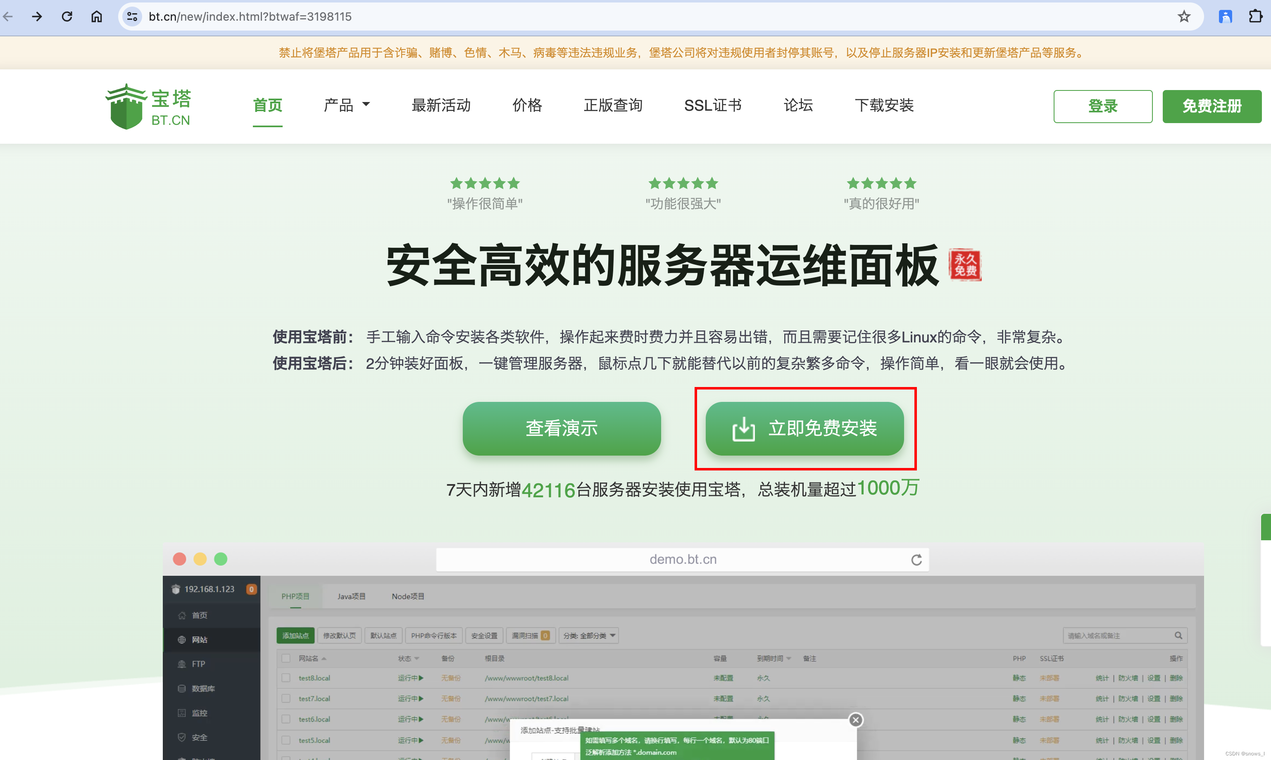Click the 安全设置 button
Viewport: 1271px width, 760px height.
(484, 636)
